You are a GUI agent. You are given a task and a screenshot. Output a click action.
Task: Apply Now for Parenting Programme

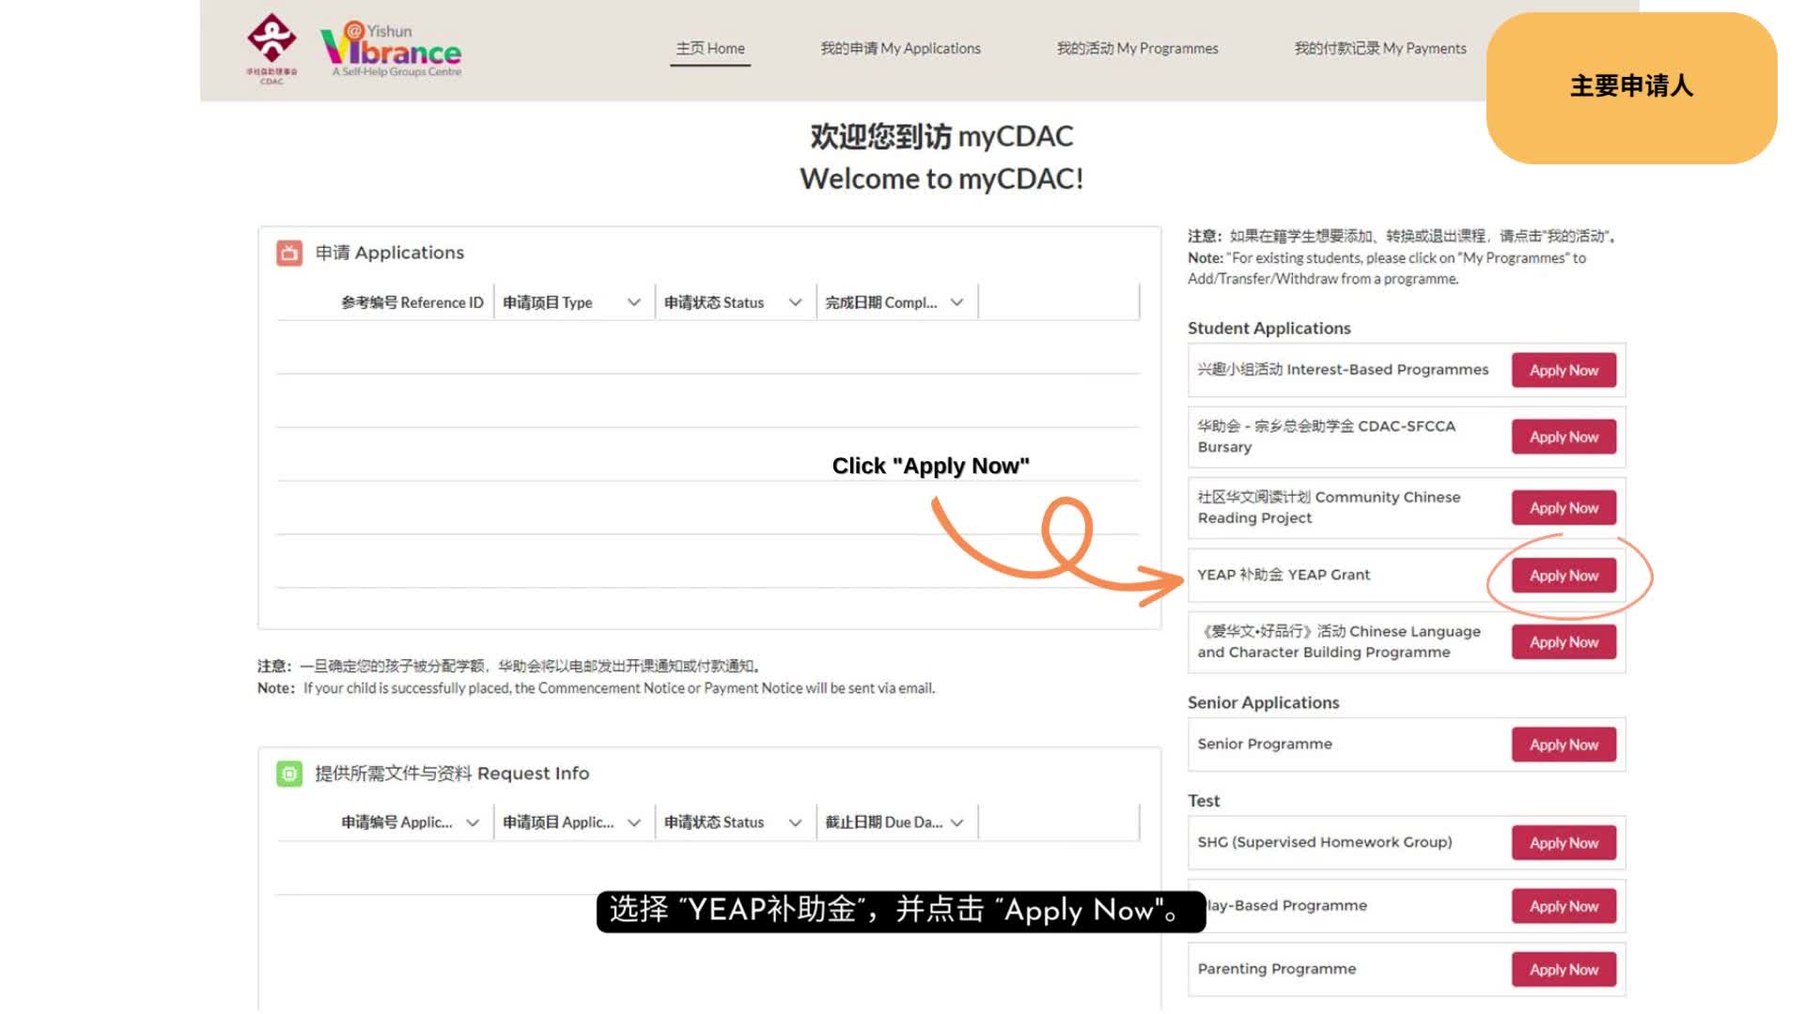coord(1563,969)
